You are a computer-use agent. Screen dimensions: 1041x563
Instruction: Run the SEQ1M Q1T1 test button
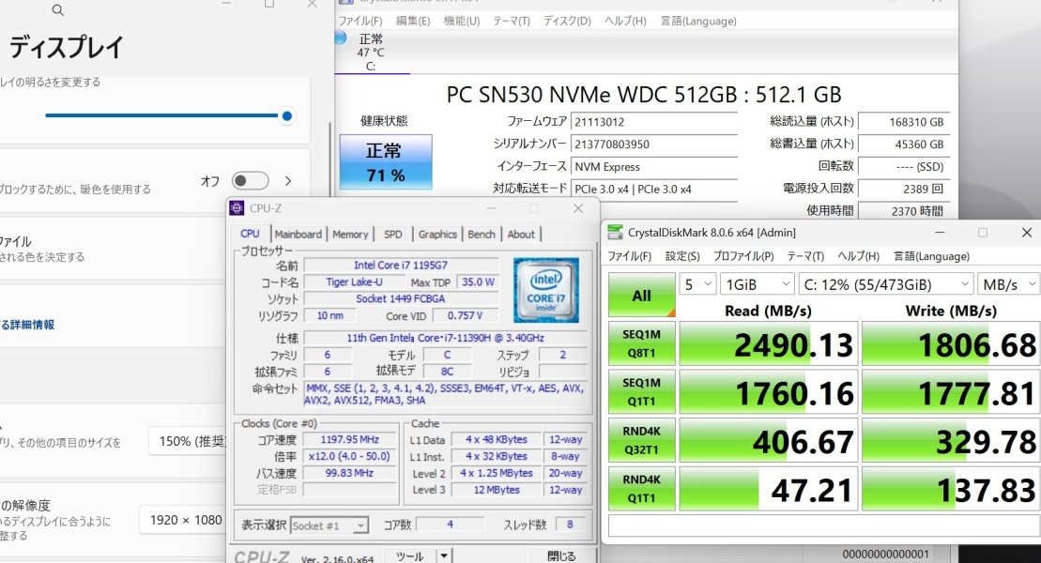641,391
